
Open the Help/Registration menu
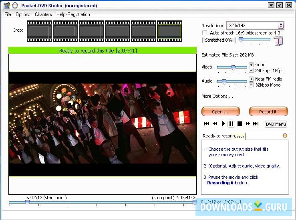pos(73,14)
